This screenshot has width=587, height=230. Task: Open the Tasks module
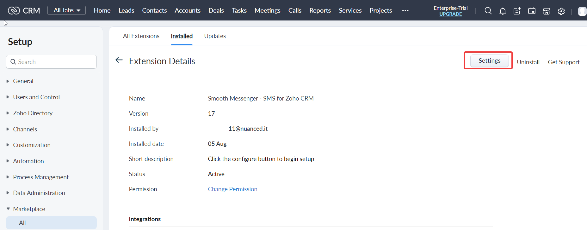pos(239,10)
